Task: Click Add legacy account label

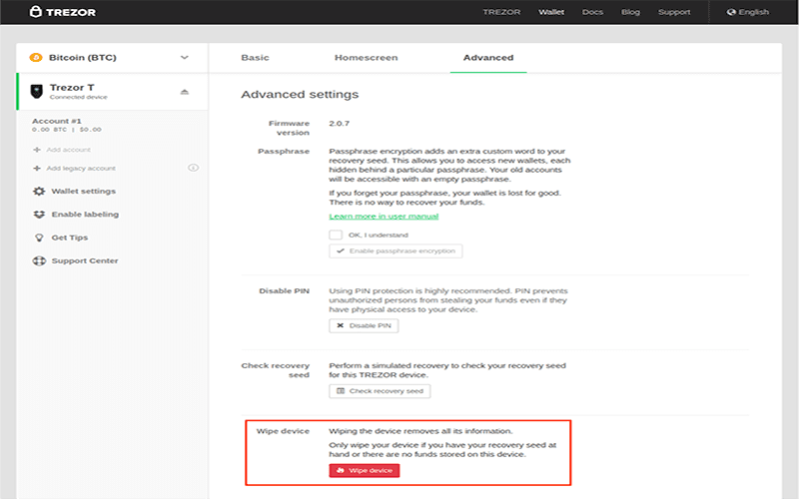Action: (81, 168)
